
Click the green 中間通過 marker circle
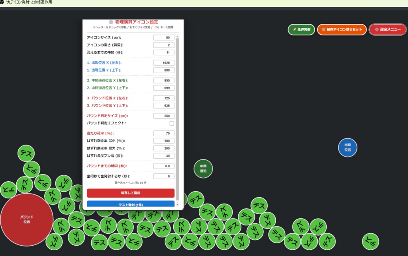[x=203, y=169]
